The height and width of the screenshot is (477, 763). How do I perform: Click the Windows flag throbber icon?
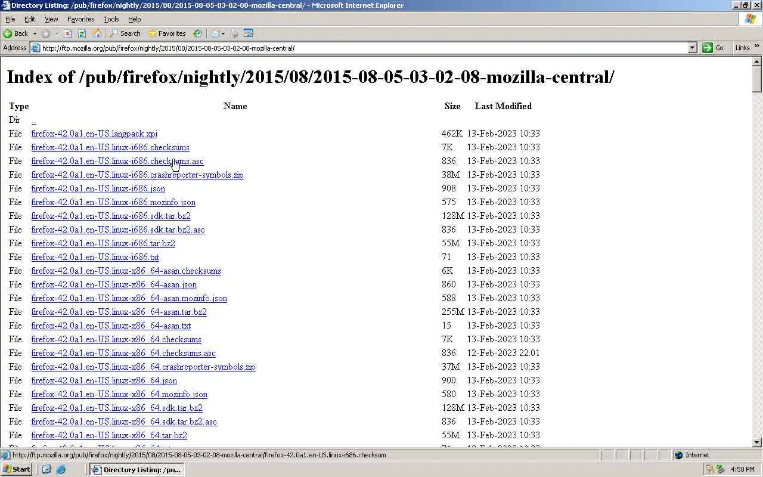(750, 19)
